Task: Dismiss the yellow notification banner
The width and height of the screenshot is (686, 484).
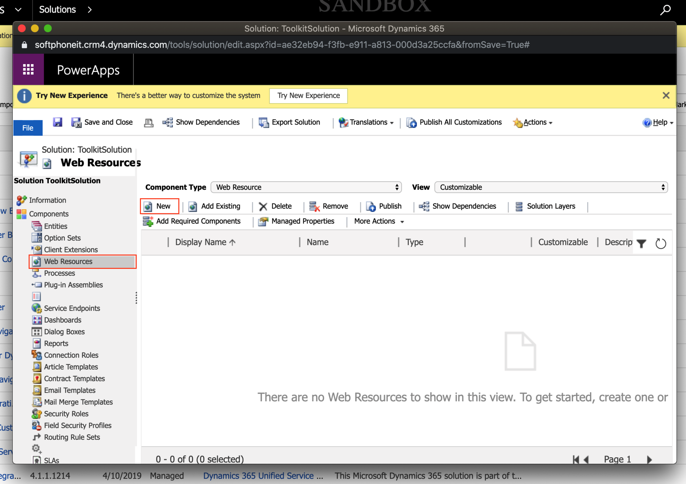Action: pyautogui.click(x=666, y=95)
